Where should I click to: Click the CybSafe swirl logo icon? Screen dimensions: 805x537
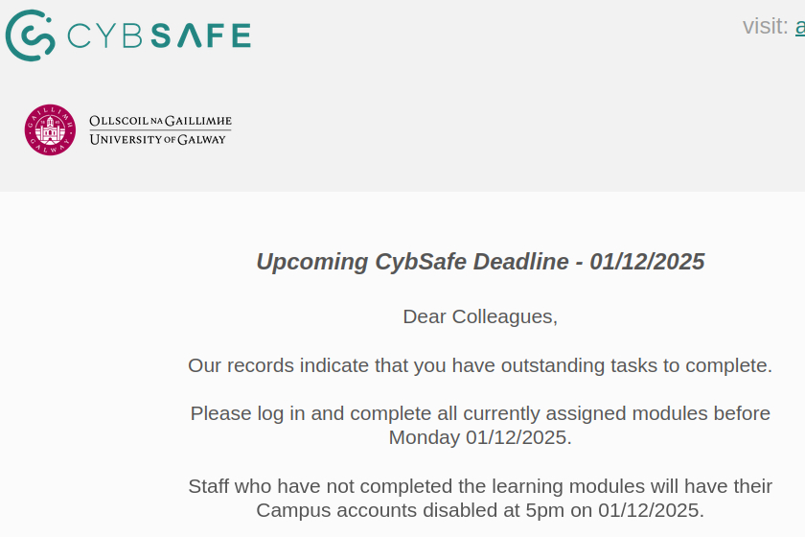(30, 35)
